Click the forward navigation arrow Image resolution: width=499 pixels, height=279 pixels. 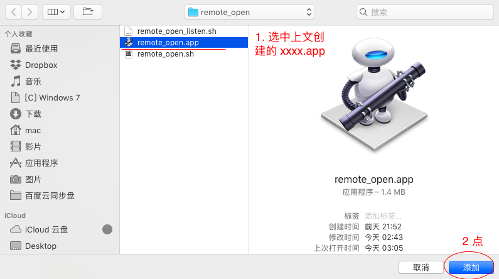[x=29, y=12]
